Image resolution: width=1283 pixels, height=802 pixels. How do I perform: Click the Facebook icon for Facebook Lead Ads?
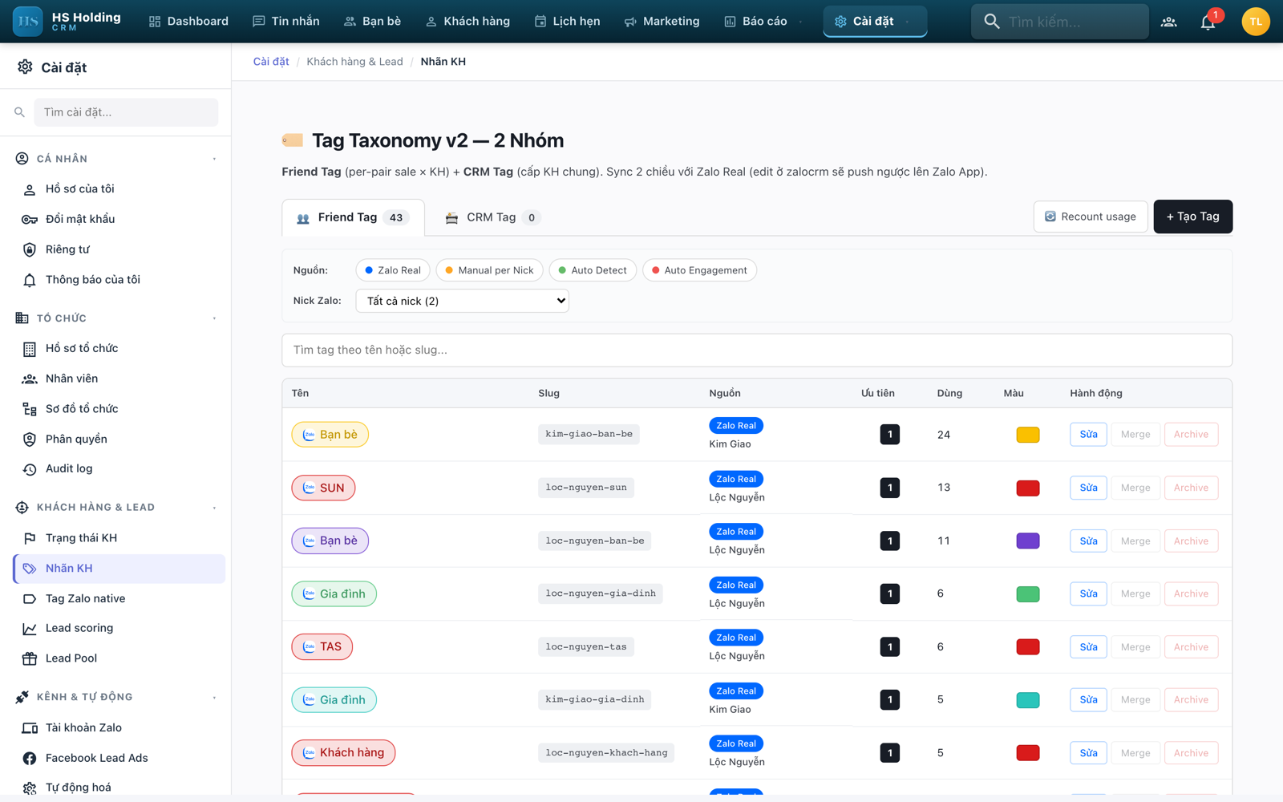coord(30,758)
